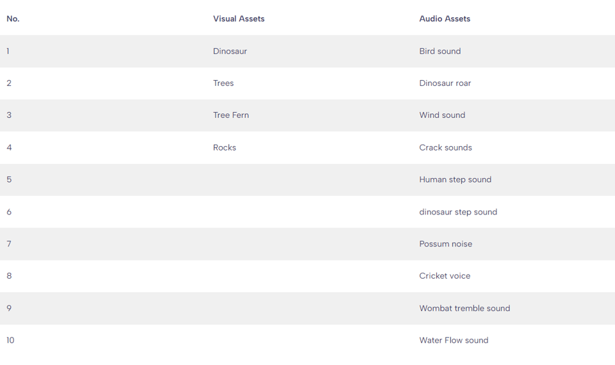Select the "dinosaur step sound" entry
The image size is (615, 365).
[458, 212]
